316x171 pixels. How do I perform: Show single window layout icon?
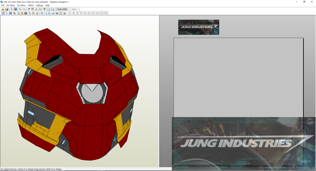click(x=52, y=9)
